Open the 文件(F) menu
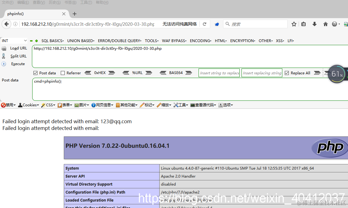348x208 pixels. [8, 2]
